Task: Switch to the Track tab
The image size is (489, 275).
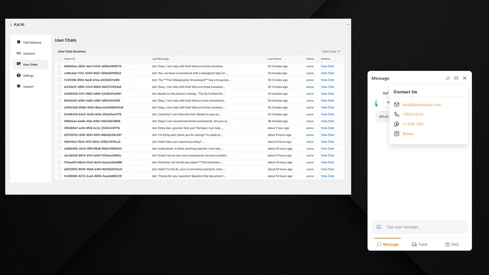Action: click(x=419, y=244)
